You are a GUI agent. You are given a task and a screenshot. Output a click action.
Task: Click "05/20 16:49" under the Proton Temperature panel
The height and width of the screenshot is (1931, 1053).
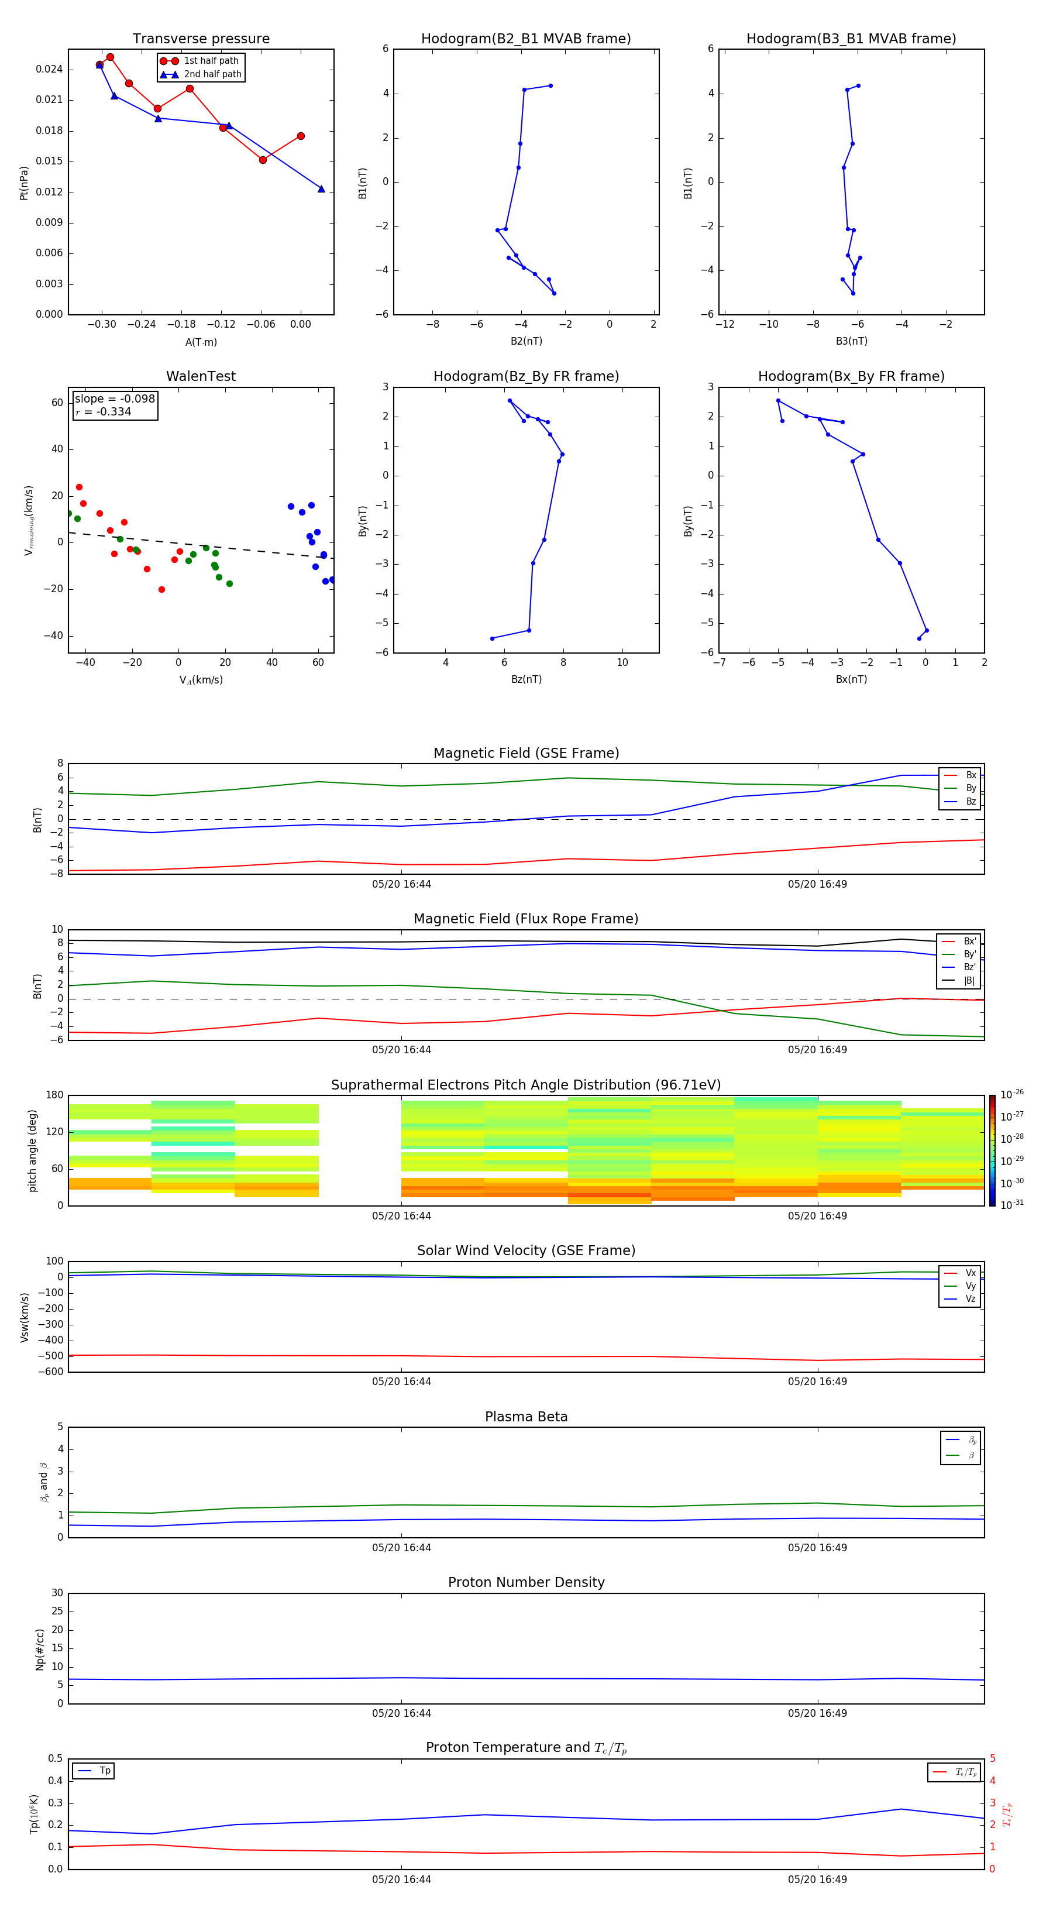click(817, 1880)
